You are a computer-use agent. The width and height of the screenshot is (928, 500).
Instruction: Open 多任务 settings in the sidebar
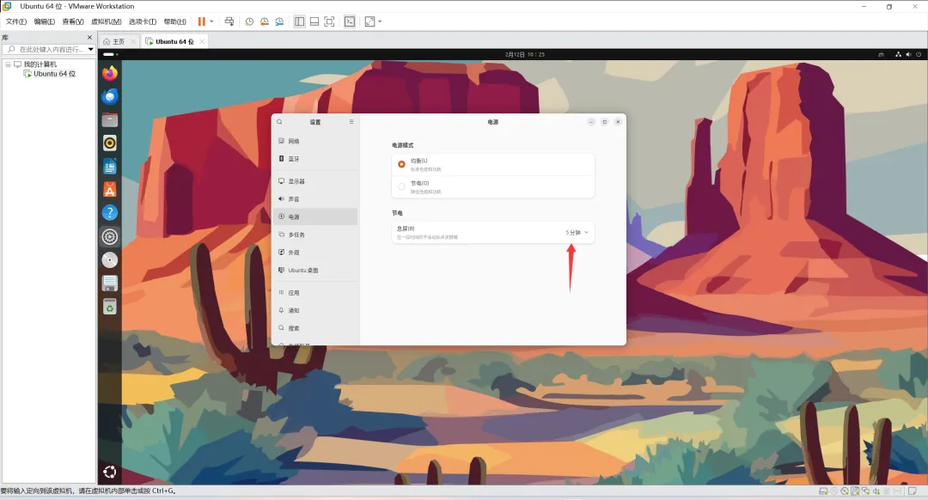[x=315, y=235]
